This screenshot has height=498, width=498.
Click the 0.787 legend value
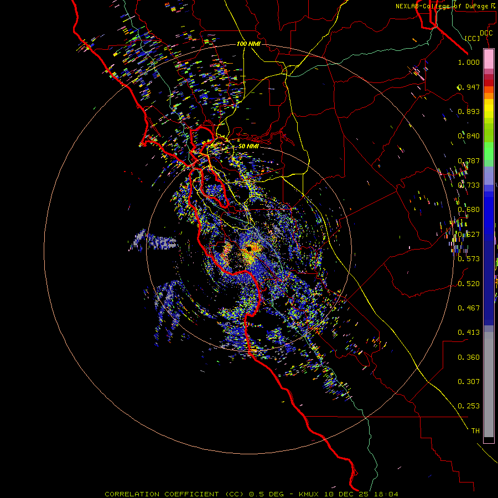(469, 160)
